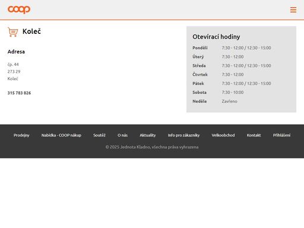The height and width of the screenshot is (228, 304).
Task: Go to Přihlášení login link
Action: (x=281, y=135)
